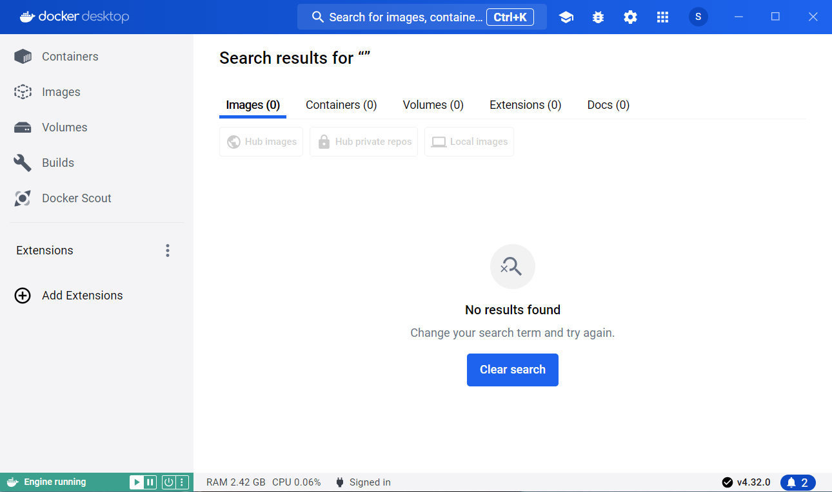
Task: Switch to the Containers (0) tab
Action: 341,105
